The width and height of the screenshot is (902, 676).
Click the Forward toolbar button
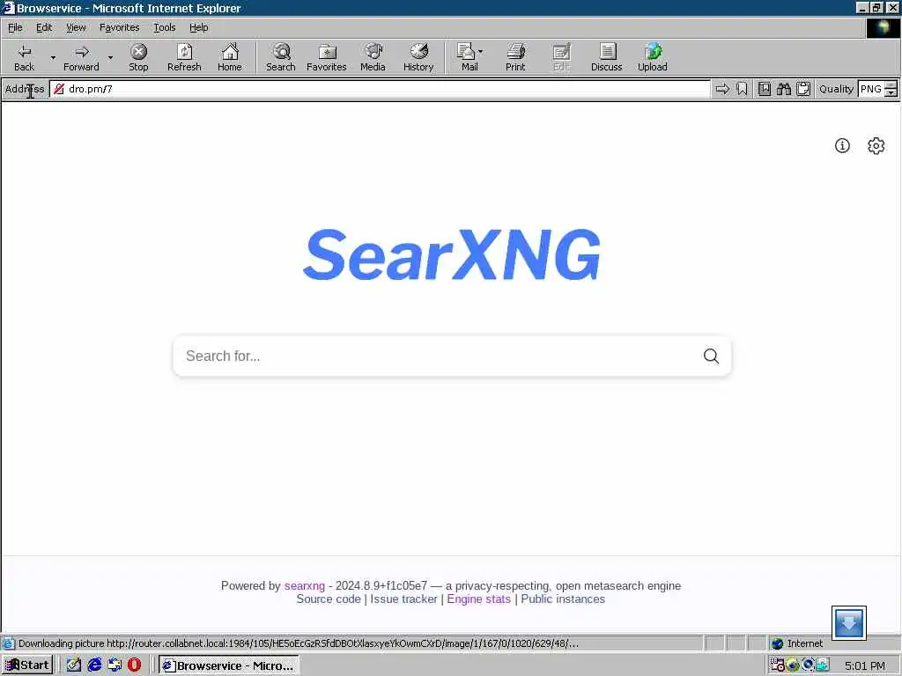coord(81,57)
